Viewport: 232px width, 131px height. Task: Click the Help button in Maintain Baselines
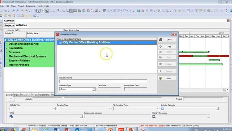click(167, 79)
